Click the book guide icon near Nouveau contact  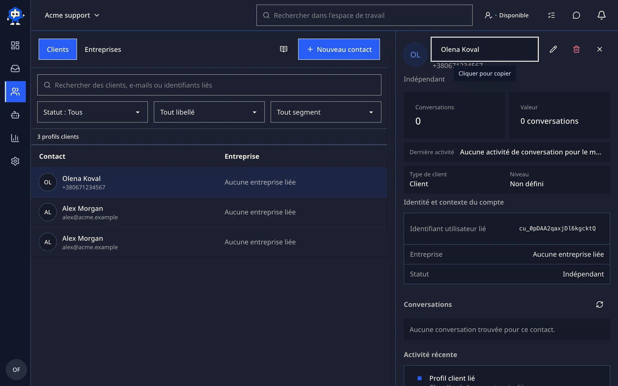point(284,49)
